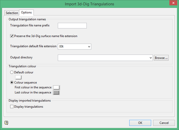The width and height of the screenshot is (179, 130).
Task: Open the Output directory dropdown arrow
Action: pos(151,58)
